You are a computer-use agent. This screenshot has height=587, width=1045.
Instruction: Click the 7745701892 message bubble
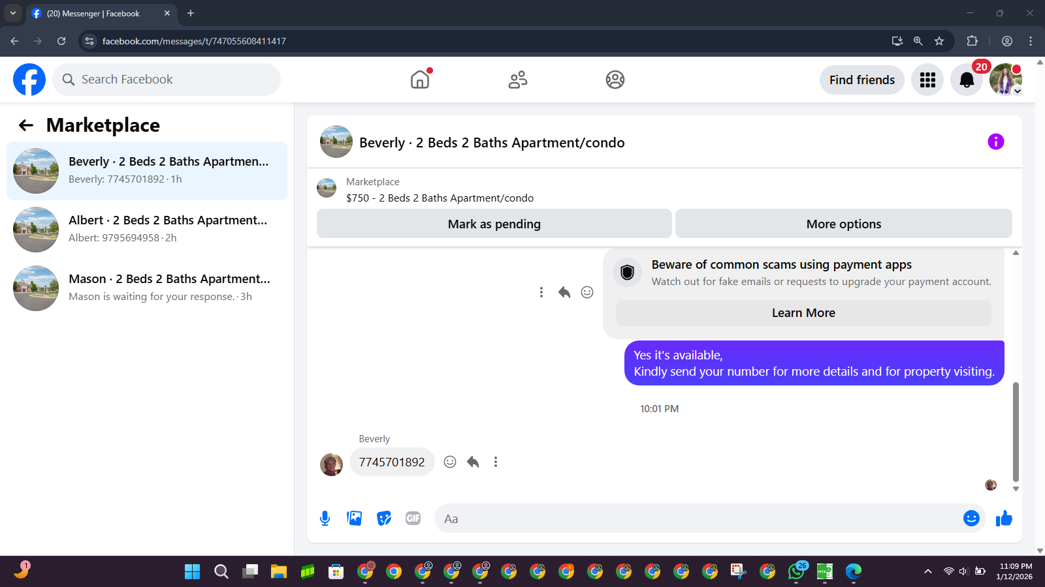click(x=392, y=462)
